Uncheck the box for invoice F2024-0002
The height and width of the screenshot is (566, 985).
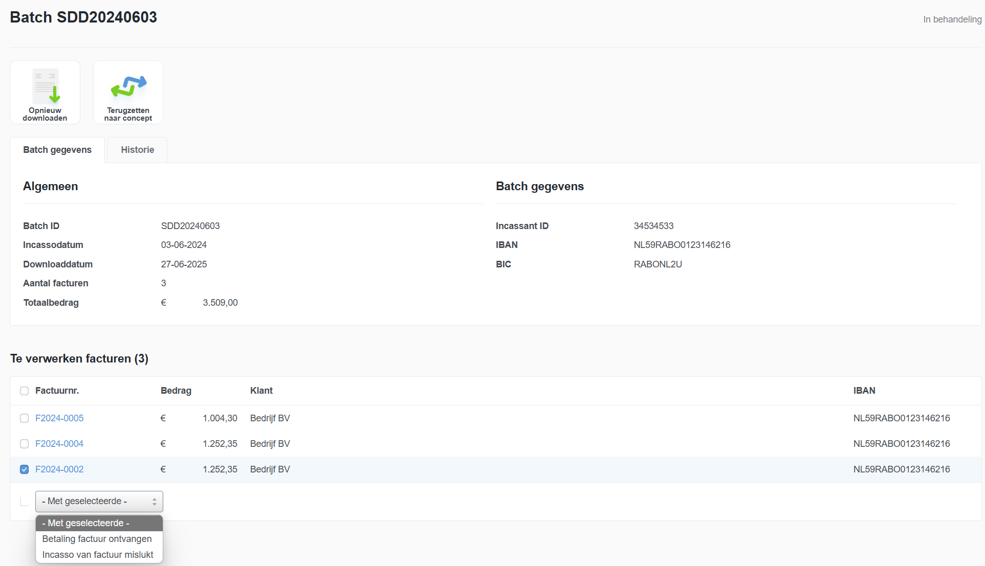tap(24, 469)
